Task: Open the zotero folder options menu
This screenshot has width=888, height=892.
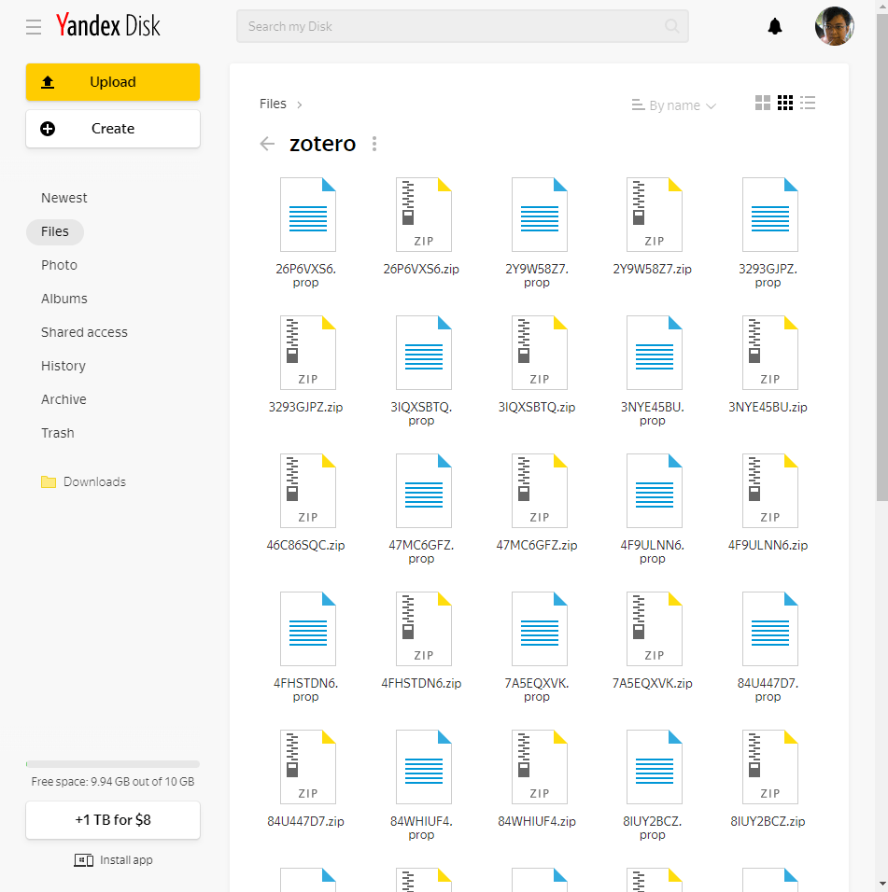Action: (x=374, y=144)
